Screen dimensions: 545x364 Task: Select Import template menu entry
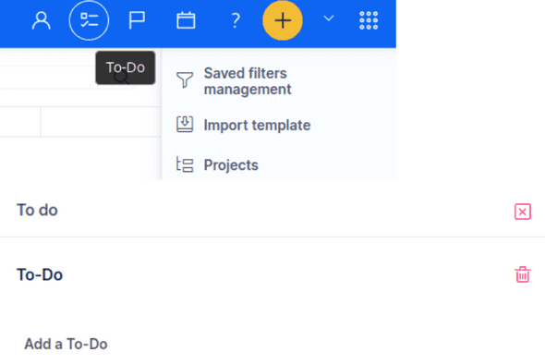[257, 125]
